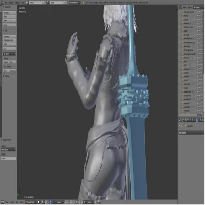The height and width of the screenshot is (205, 205).
Task: Click the screen layout browse icon beside Default
Action: (x=27, y=2)
